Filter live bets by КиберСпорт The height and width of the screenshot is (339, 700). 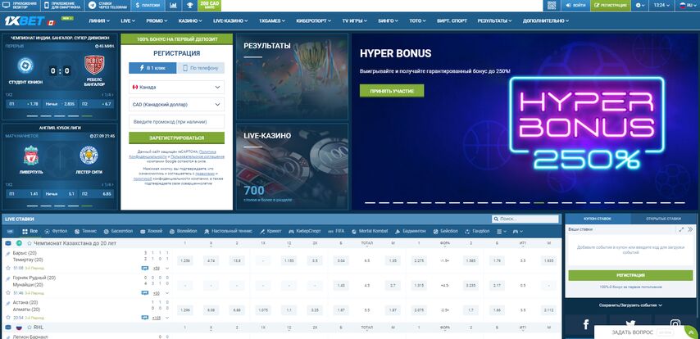(304, 232)
